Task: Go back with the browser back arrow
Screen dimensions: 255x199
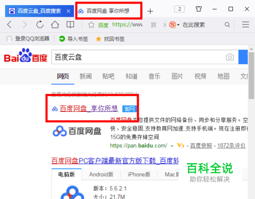Action: click(9, 24)
